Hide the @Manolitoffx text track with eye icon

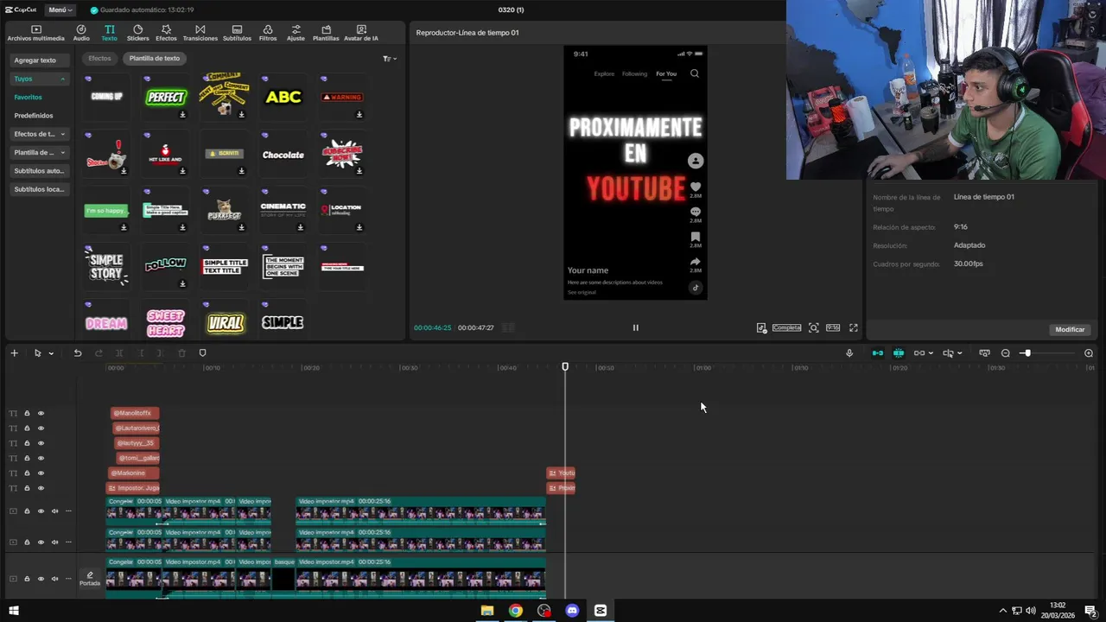pyautogui.click(x=41, y=413)
